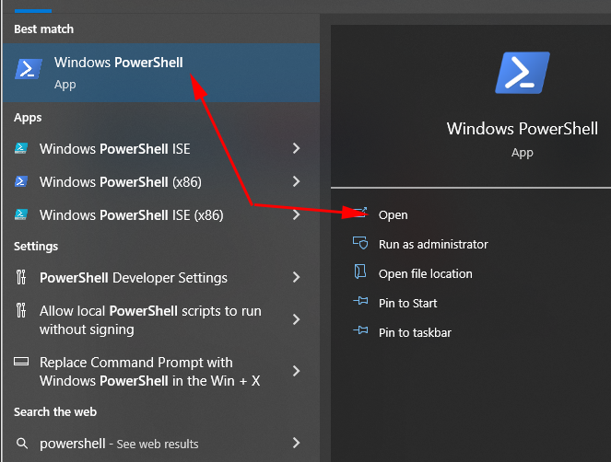The height and width of the screenshot is (462, 611).
Task: Expand powershell web results chevron
Action: [x=296, y=443]
